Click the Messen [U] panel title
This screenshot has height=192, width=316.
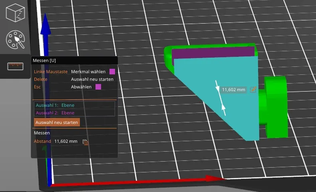44,60
